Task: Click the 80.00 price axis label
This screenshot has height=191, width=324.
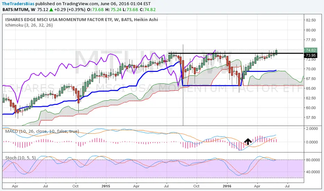Action: (311, 30)
